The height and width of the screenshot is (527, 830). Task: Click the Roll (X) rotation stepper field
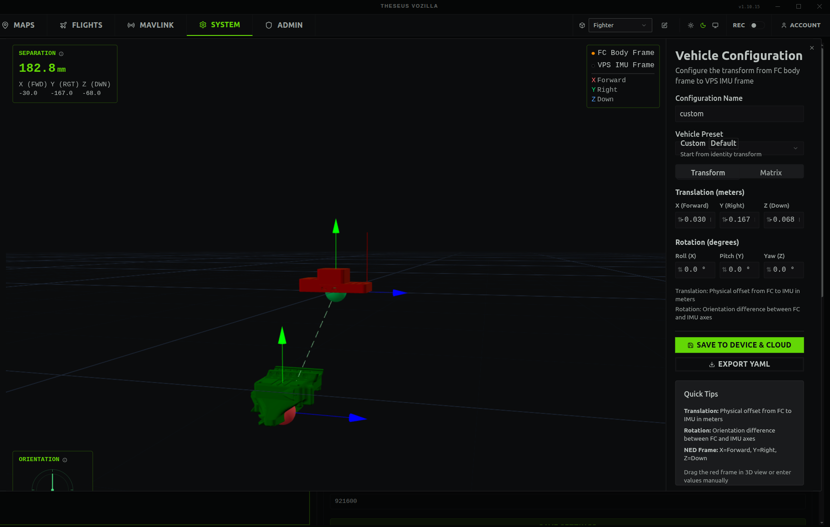695,269
